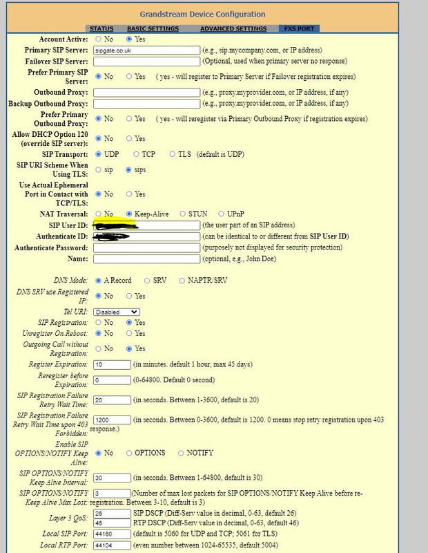Set Use Actual Ephemeral Port to Yes
The height and width of the screenshot is (553, 428).
pyautogui.click(x=129, y=194)
